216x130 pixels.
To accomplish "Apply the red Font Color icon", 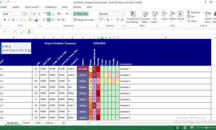I will pos(36,20).
